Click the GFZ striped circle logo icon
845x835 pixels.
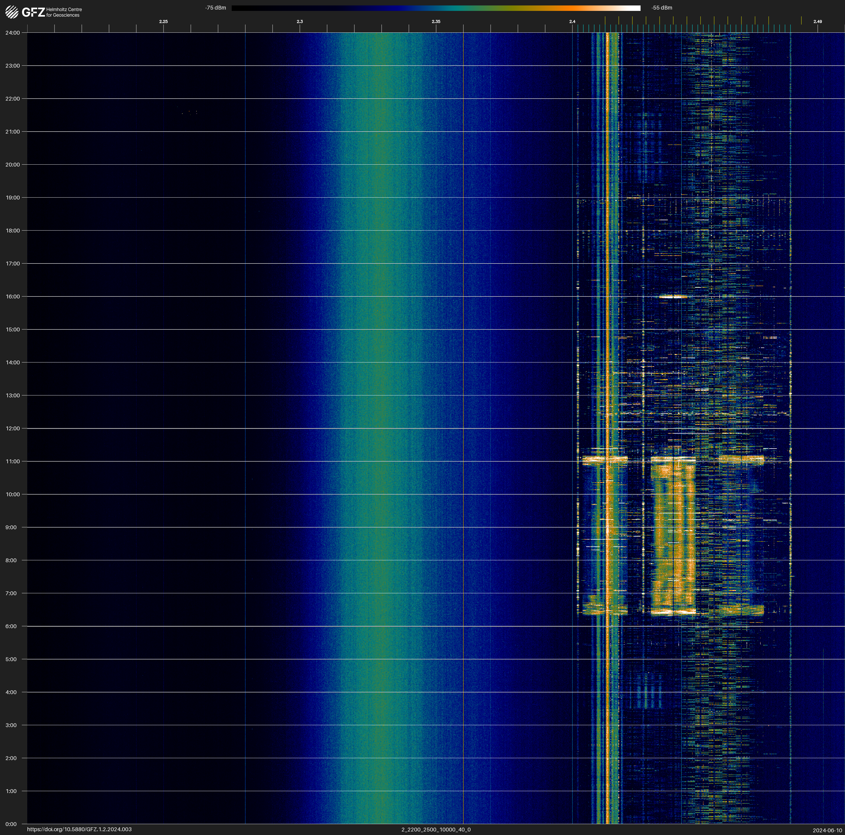tap(12, 12)
